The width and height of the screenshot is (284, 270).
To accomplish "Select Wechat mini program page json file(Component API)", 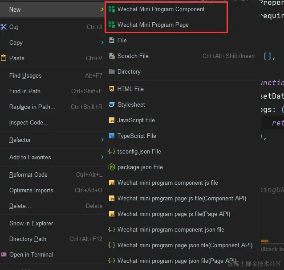I will [x=183, y=245].
